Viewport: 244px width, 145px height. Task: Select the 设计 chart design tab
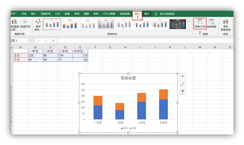137,14
